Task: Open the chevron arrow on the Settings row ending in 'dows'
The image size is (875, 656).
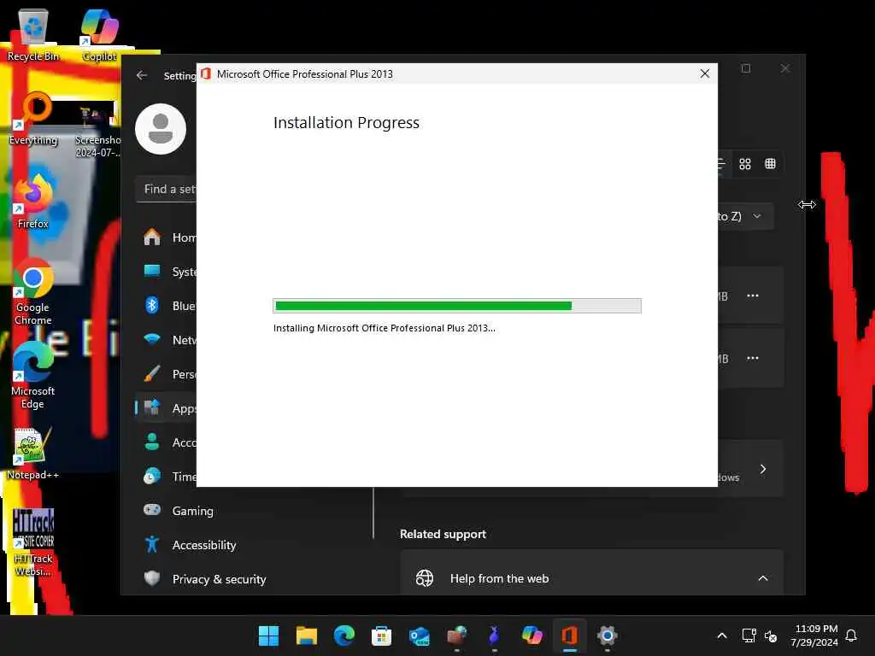Action: click(x=763, y=469)
